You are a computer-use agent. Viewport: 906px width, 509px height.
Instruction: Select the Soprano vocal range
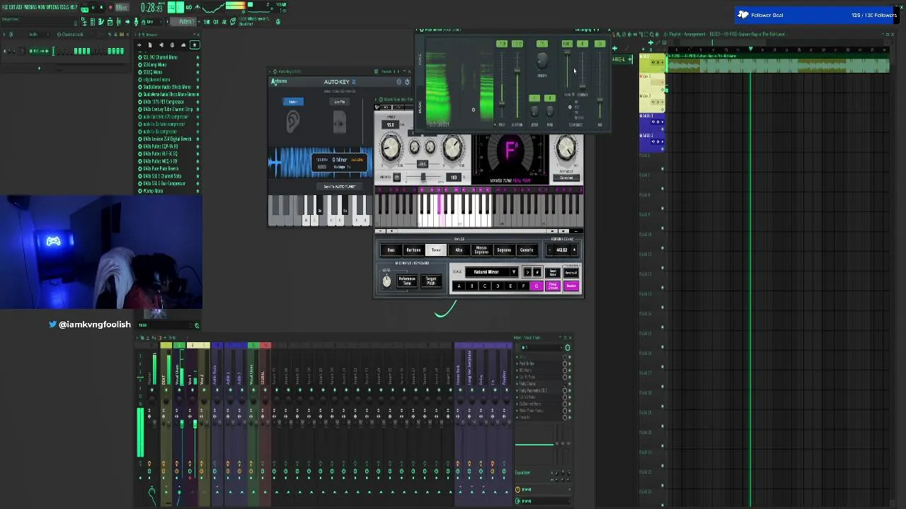(x=504, y=250)
